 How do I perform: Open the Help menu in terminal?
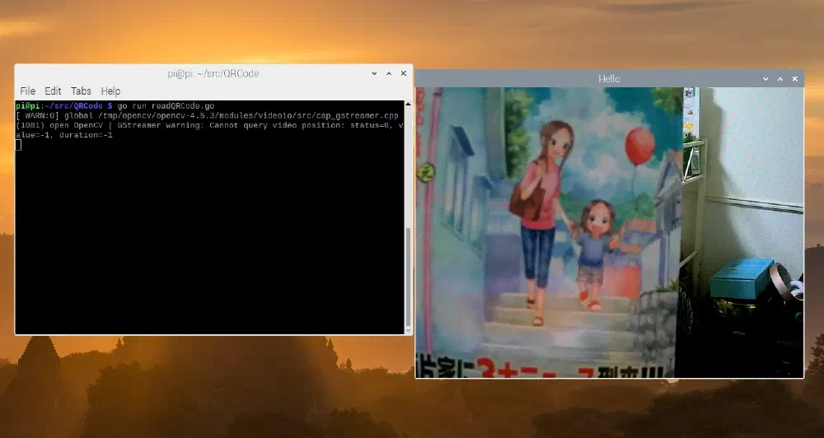click(110, 91)
